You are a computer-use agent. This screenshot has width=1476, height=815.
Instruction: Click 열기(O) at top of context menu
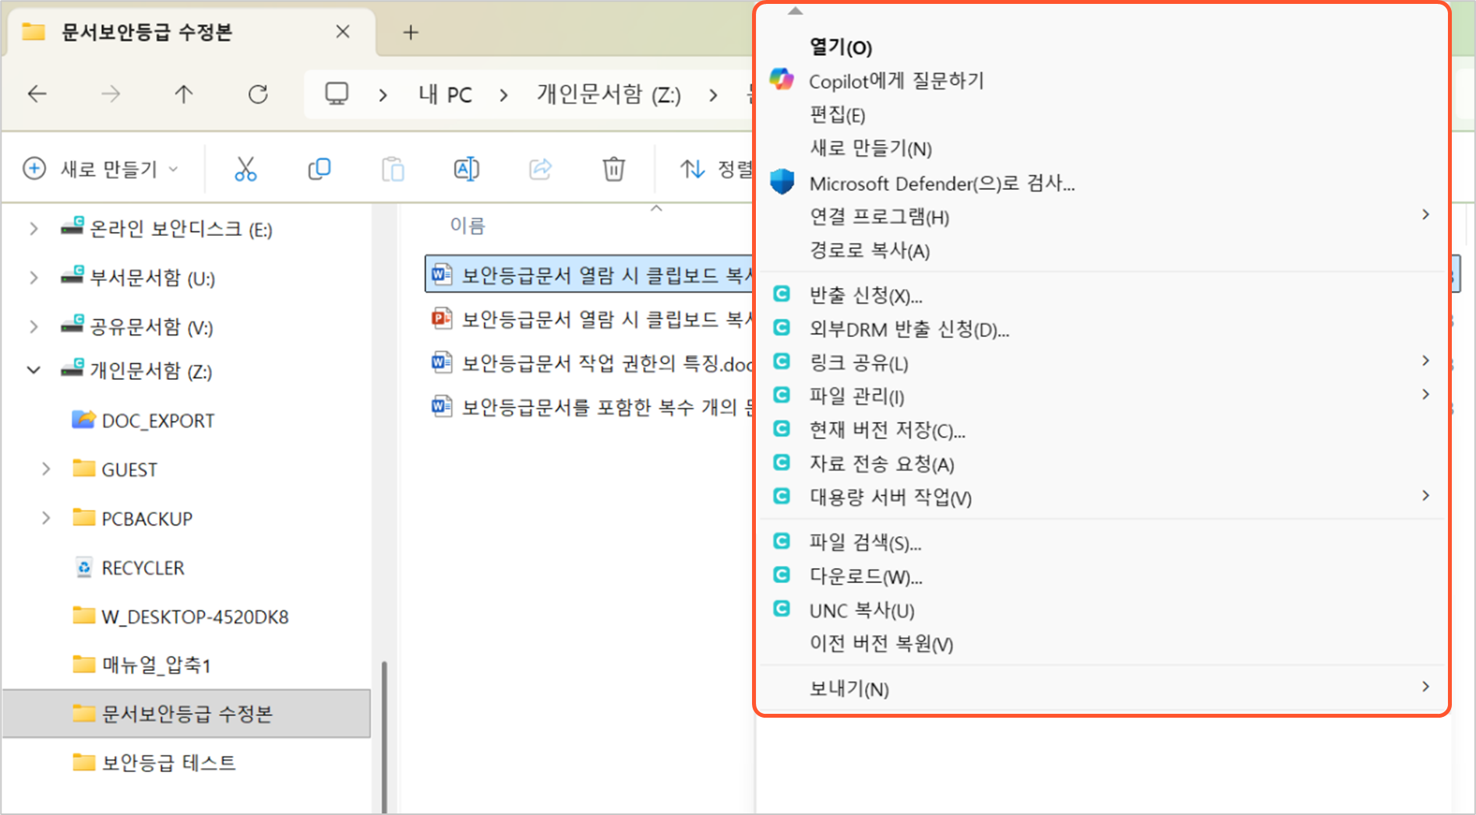[x=840, y=47]
